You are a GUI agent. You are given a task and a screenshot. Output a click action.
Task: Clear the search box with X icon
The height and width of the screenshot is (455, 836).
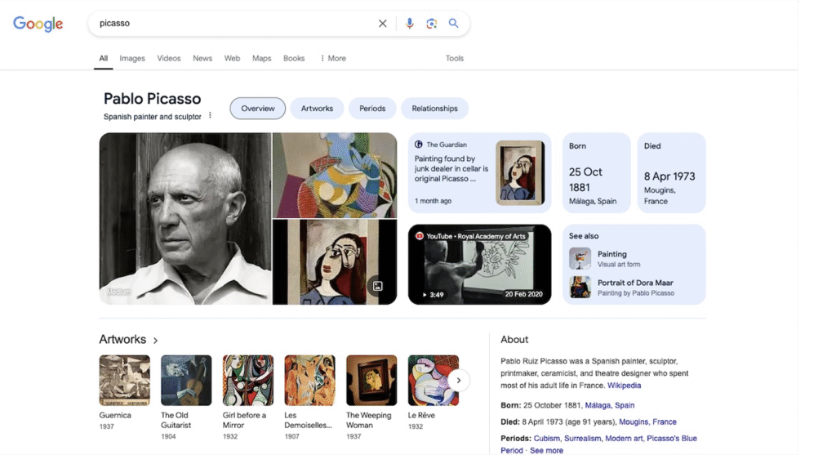[382, 24]
